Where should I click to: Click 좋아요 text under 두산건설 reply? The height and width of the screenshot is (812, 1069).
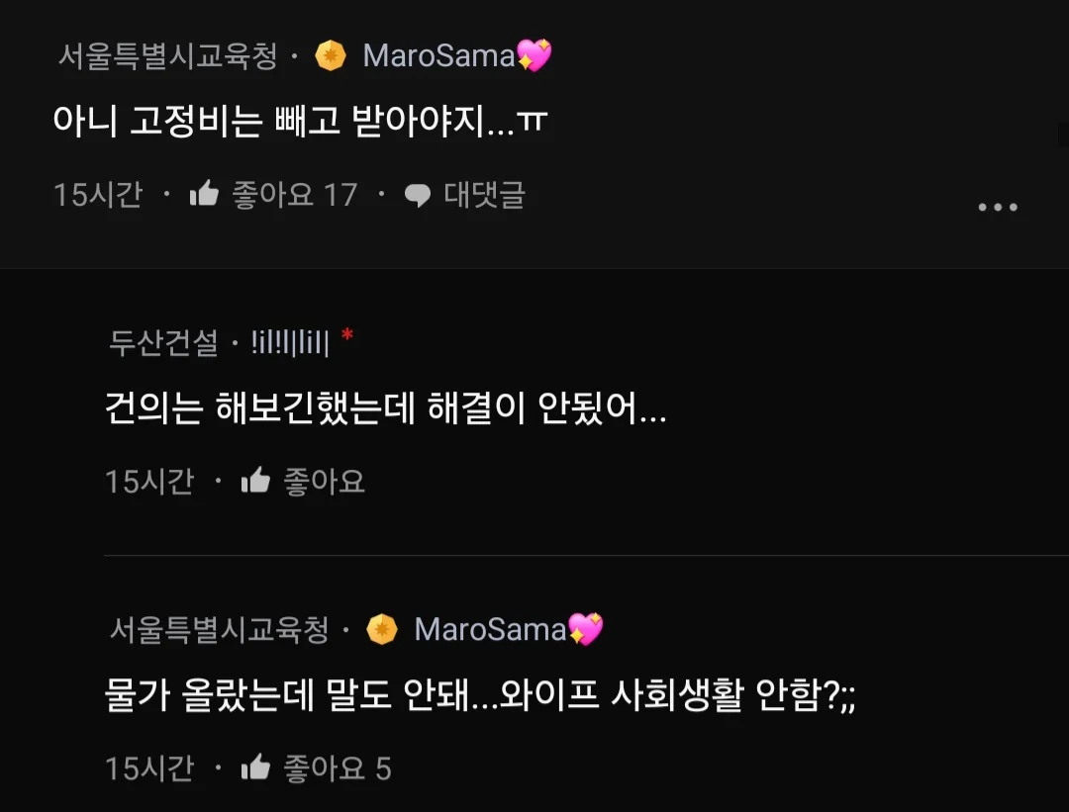(x=325, y=482)
